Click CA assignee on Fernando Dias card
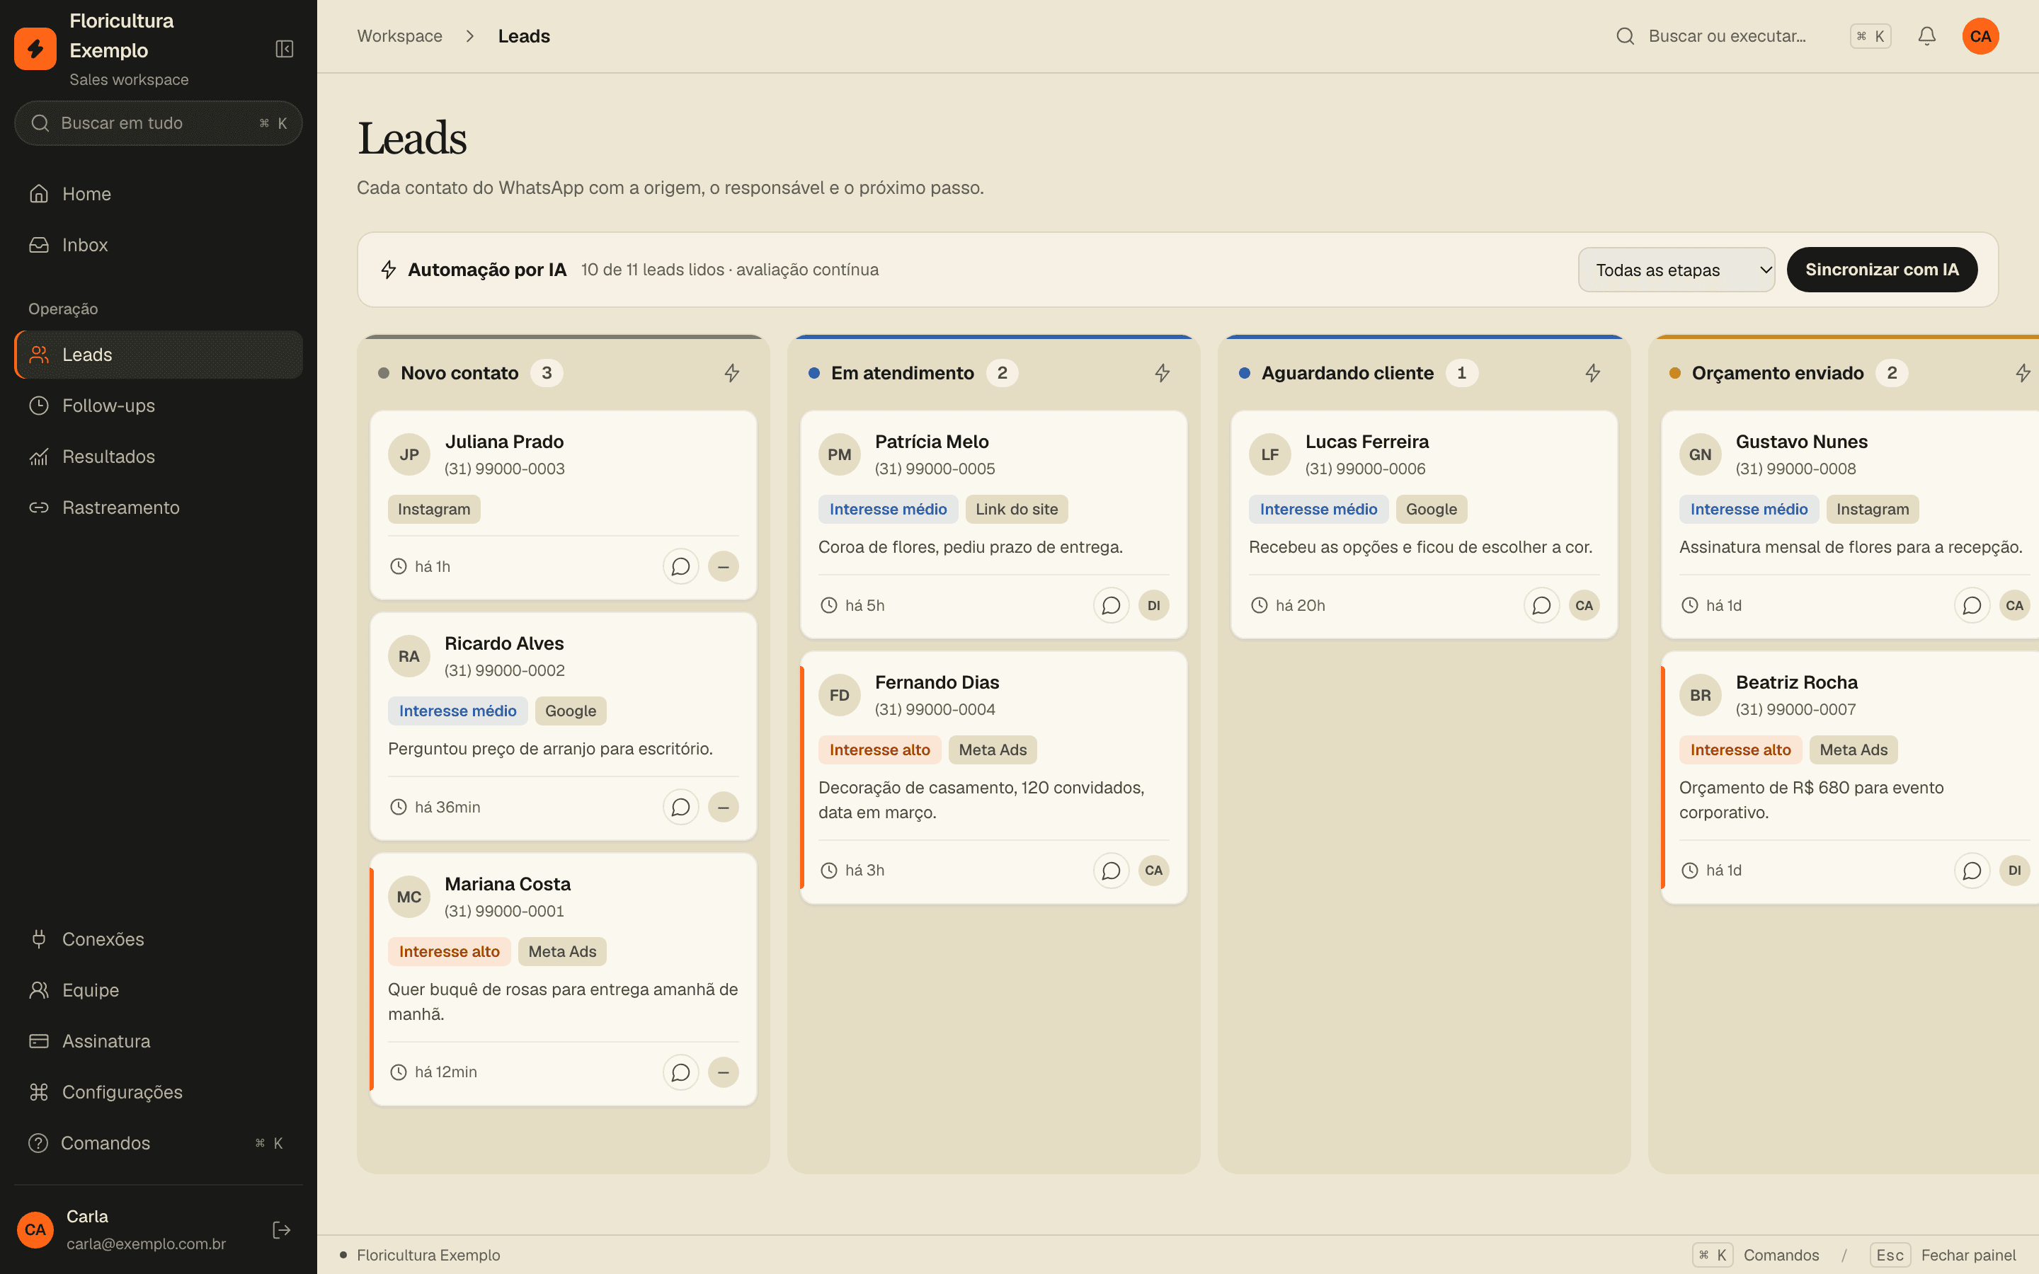Image resolution: width=2039 pixels, height=1274 pixels. (1153, 871)
